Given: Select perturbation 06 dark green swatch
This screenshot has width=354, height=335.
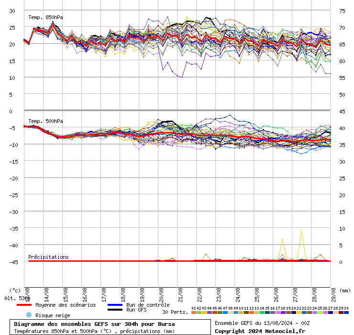Looking at the screenshot, I should [x=220, y=313].
